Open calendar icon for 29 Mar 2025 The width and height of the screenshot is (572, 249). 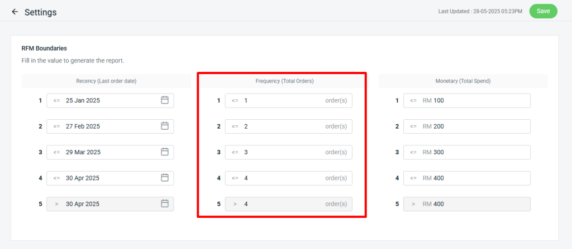pos(165,152)
